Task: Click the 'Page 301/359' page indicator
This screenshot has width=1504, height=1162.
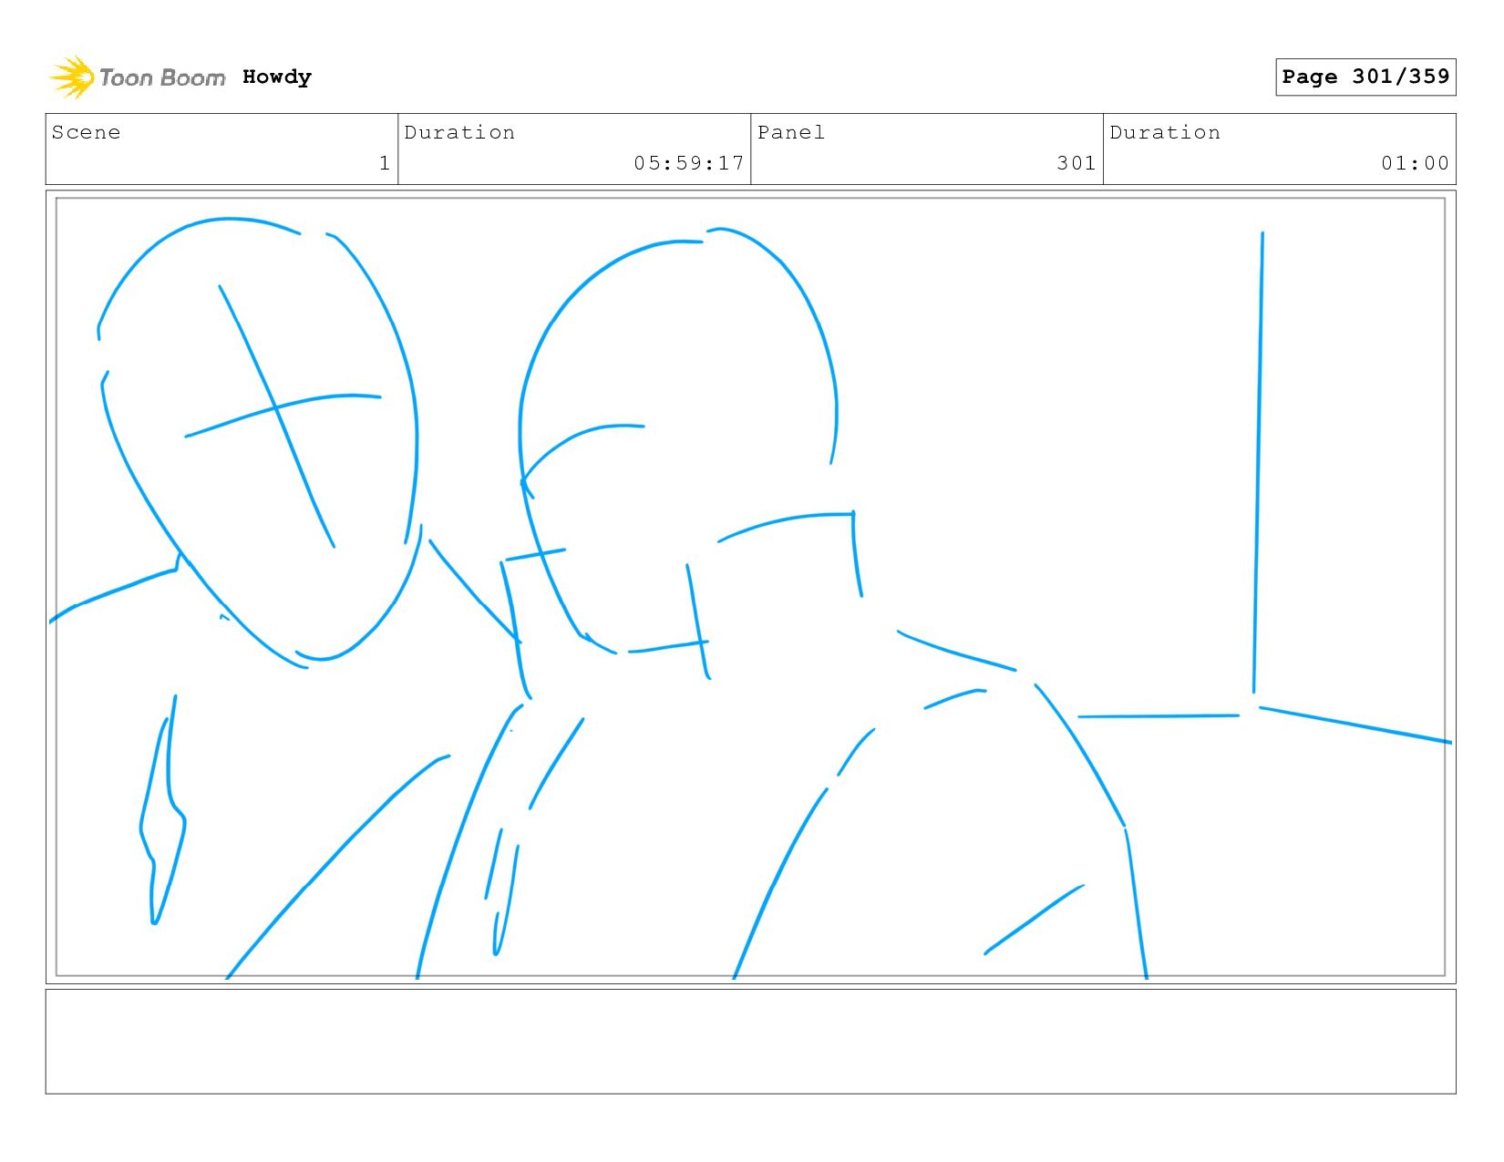Action: 1365,77
